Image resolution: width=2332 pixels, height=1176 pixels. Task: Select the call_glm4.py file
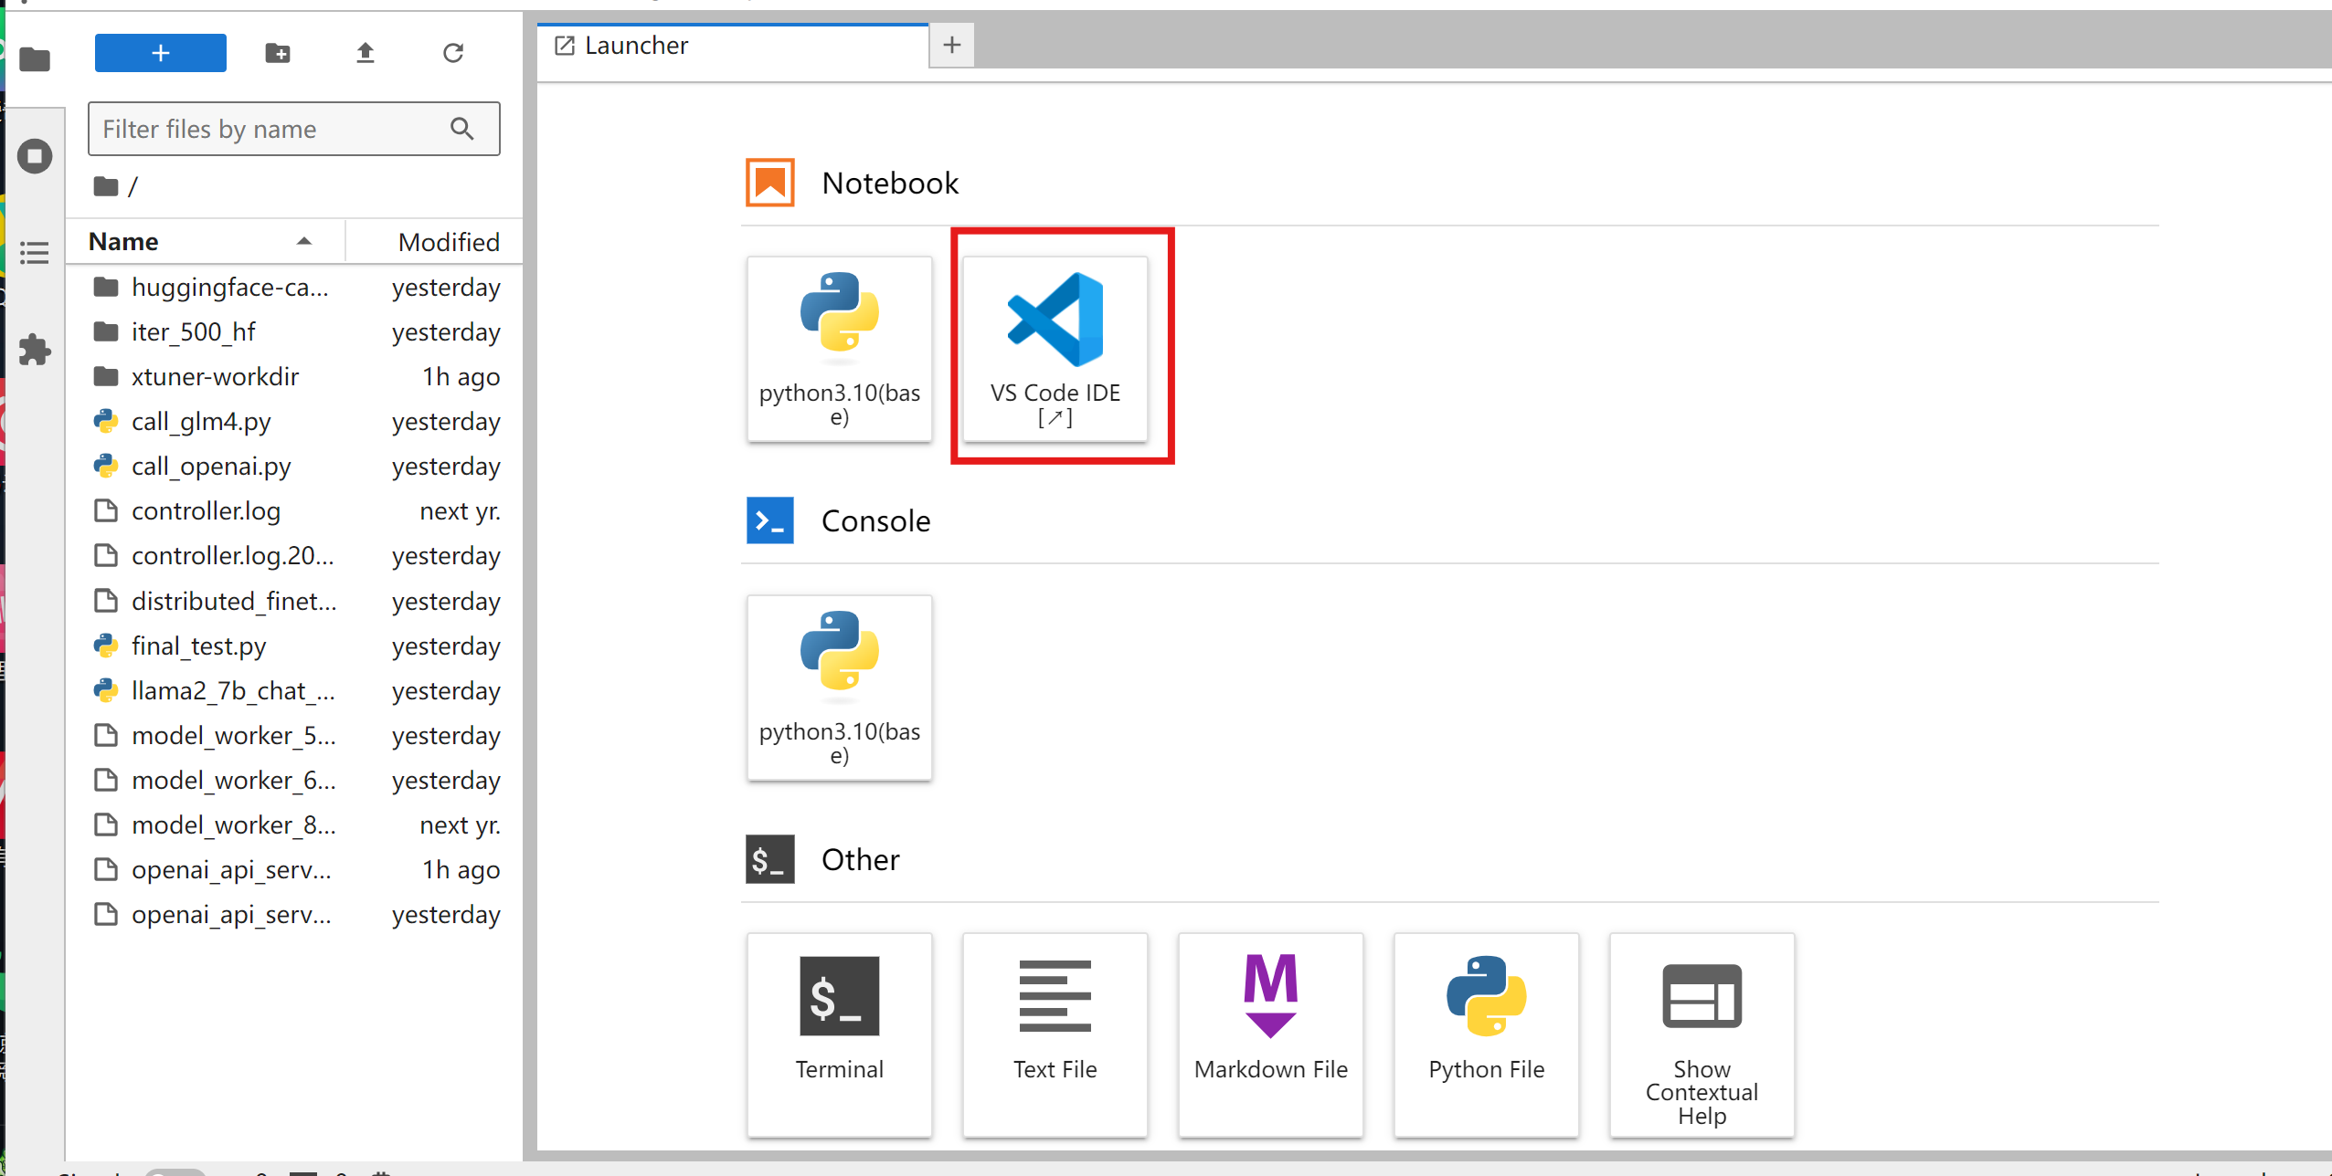[296, 422]
